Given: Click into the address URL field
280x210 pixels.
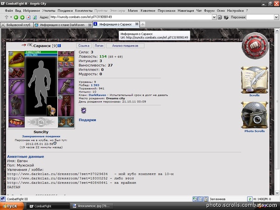Looking at the screenshot, I should pos(131,17).
